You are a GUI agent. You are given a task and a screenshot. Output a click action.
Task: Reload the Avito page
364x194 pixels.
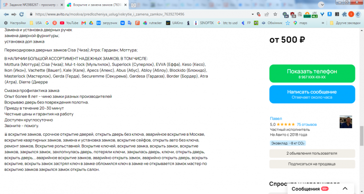22,14
